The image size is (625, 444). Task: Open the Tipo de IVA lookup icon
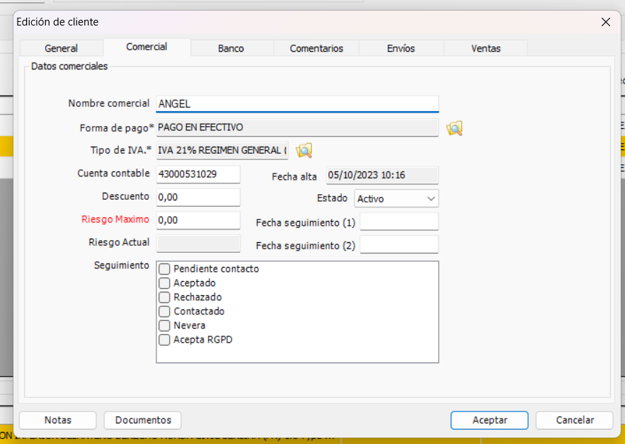pyautogui.click(x=304, y=151)
